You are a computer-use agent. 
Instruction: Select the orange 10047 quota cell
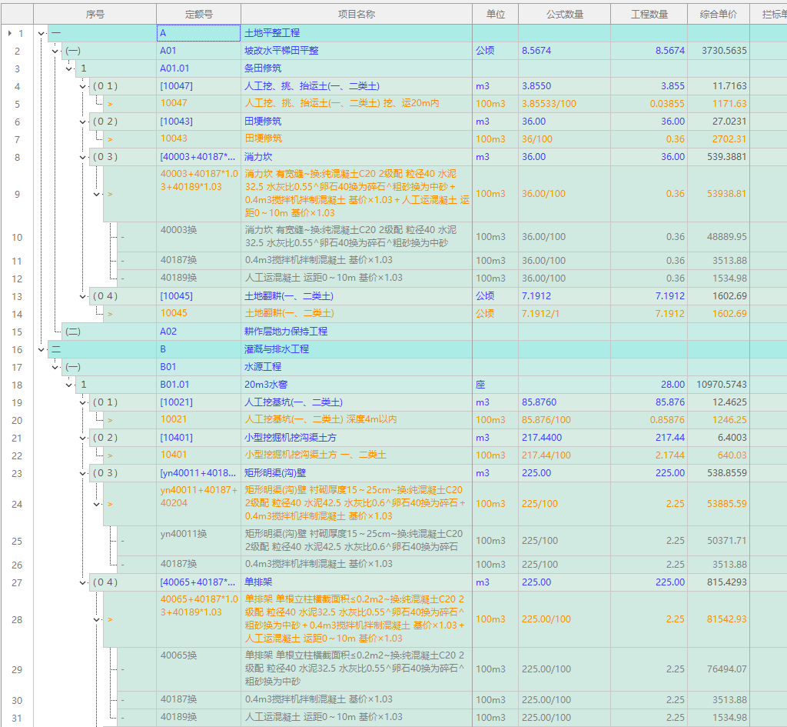[199, 104]
